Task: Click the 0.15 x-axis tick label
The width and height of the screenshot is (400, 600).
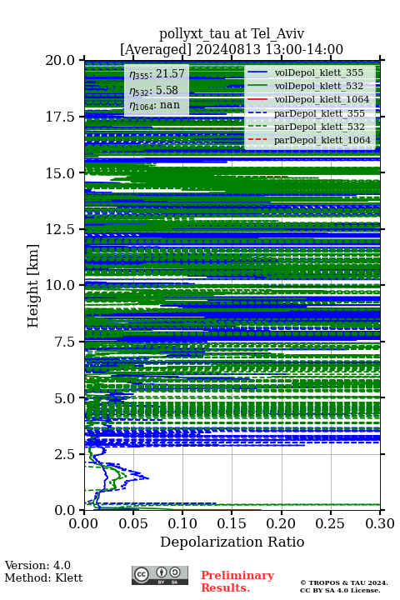Action: coord(232,523)
